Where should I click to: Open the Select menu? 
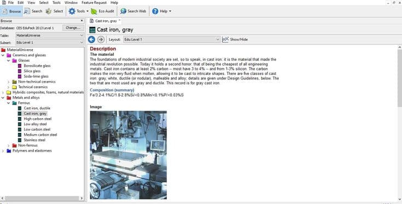(x=44, y=3)
